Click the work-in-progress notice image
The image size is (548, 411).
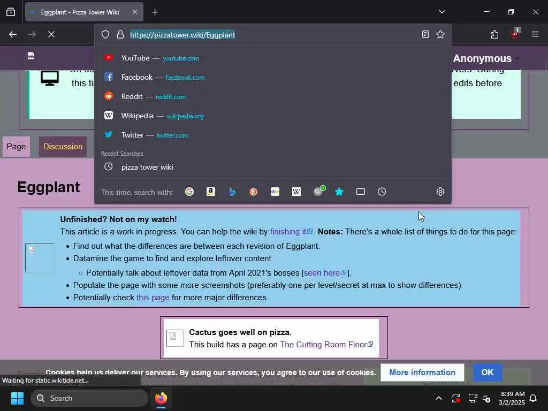pos(40,258)
